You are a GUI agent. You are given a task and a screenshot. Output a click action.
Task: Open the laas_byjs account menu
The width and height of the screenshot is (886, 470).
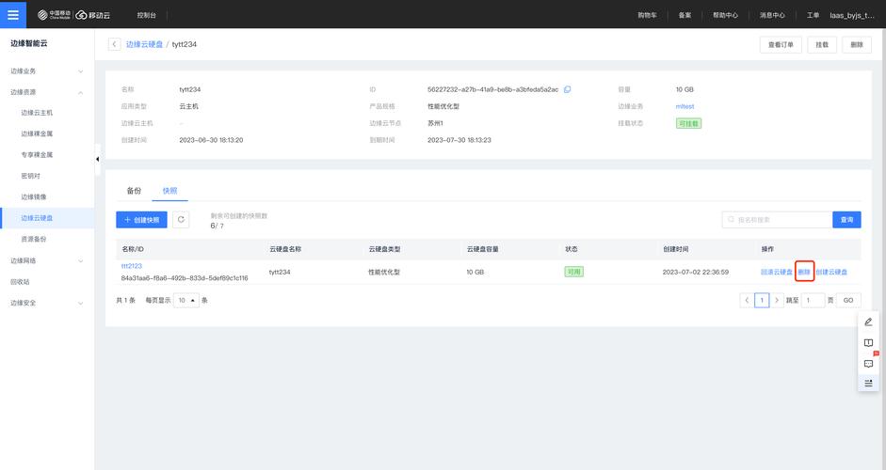click(852, 15)
